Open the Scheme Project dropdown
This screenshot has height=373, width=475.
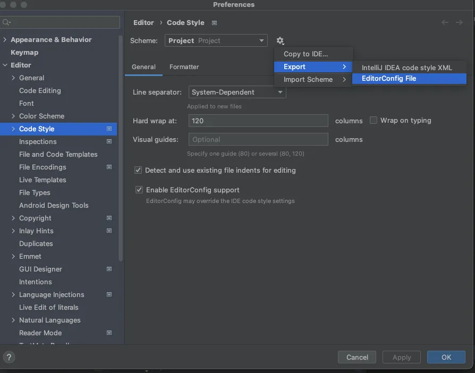click(x=216, y=41)
